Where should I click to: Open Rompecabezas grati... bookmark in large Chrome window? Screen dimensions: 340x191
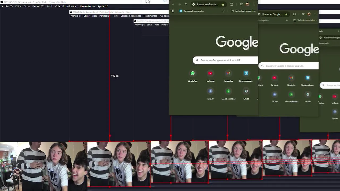pos(192,11)
